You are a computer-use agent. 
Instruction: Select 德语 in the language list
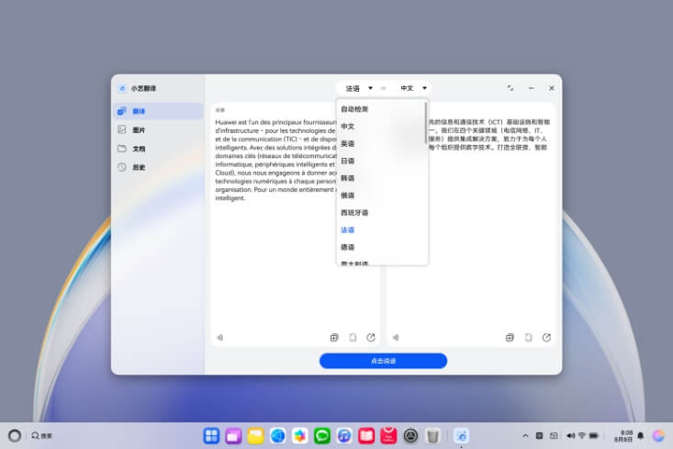click(x=381, y=247)
